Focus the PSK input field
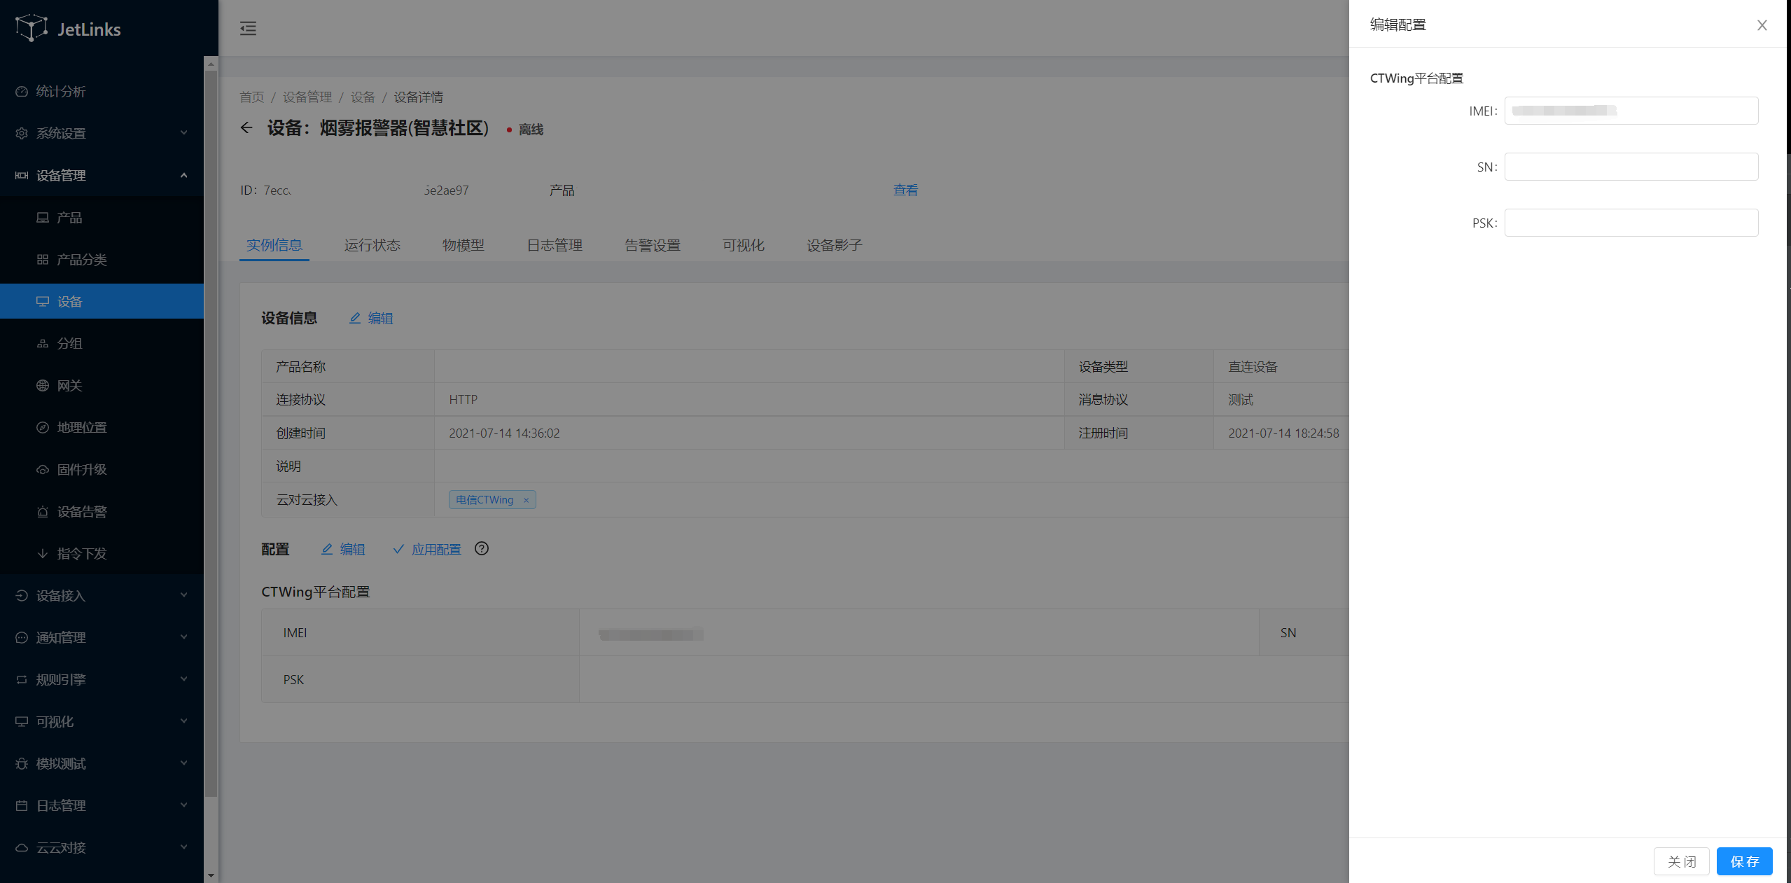Viewport: 1791px width, 883px height. coord(1631,223)
